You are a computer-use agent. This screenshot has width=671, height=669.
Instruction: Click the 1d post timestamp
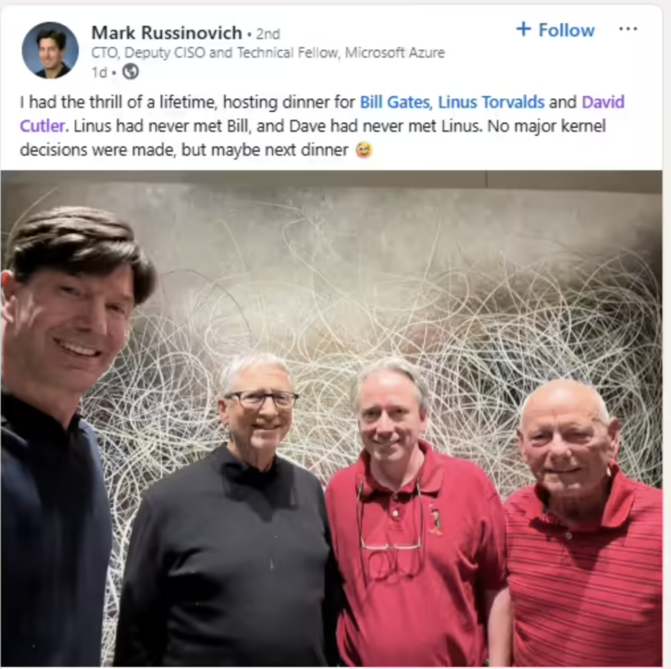[99, 73]
